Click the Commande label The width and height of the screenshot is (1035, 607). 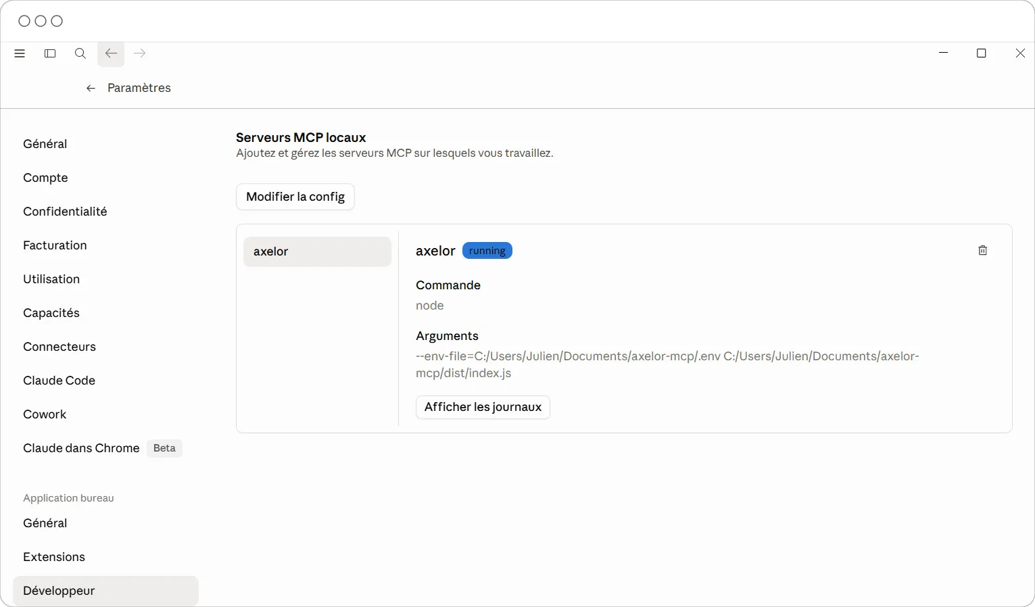pos(448,285)
